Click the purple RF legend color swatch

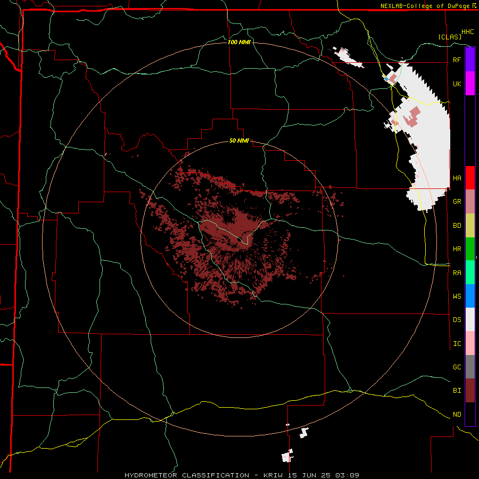click(x=470, y=60)
